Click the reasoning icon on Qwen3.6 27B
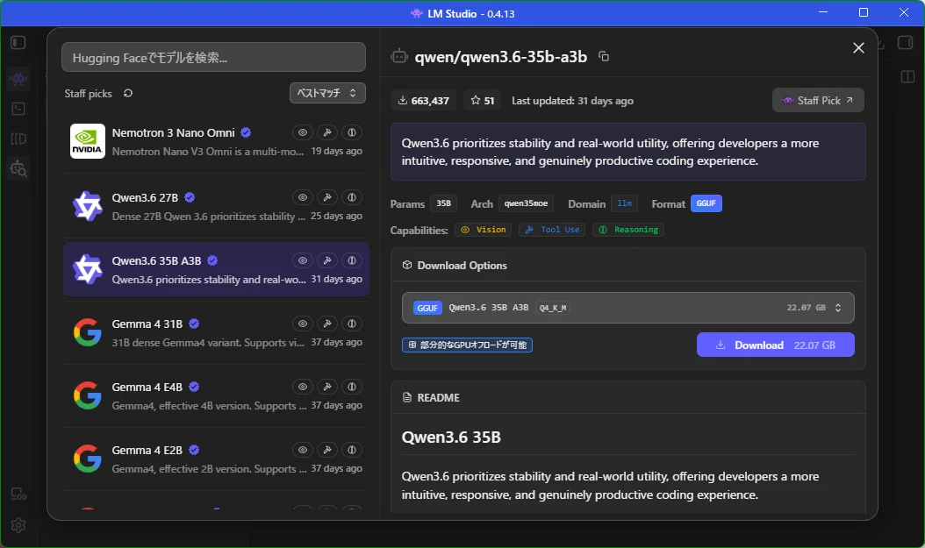Image resolution: width=925 pixels, height=548 pixels. click(x=352, y=197)
